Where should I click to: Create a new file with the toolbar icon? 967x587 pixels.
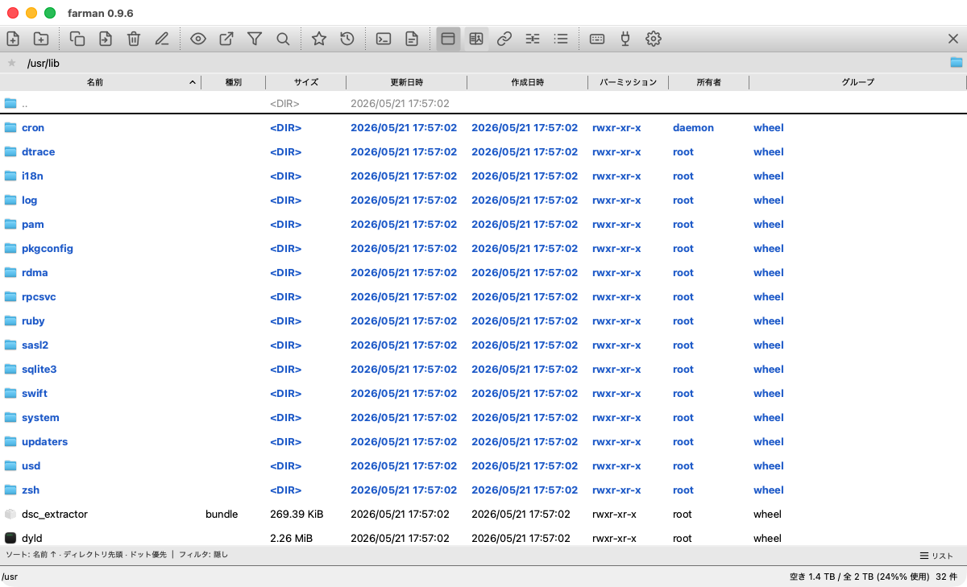(x=13, y=39)
